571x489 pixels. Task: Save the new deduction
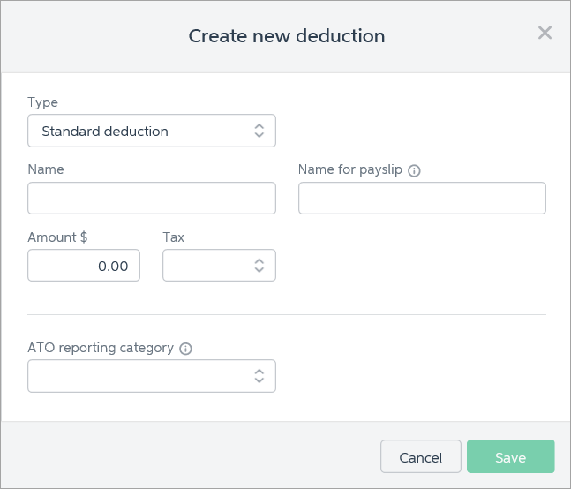point(510,457)
